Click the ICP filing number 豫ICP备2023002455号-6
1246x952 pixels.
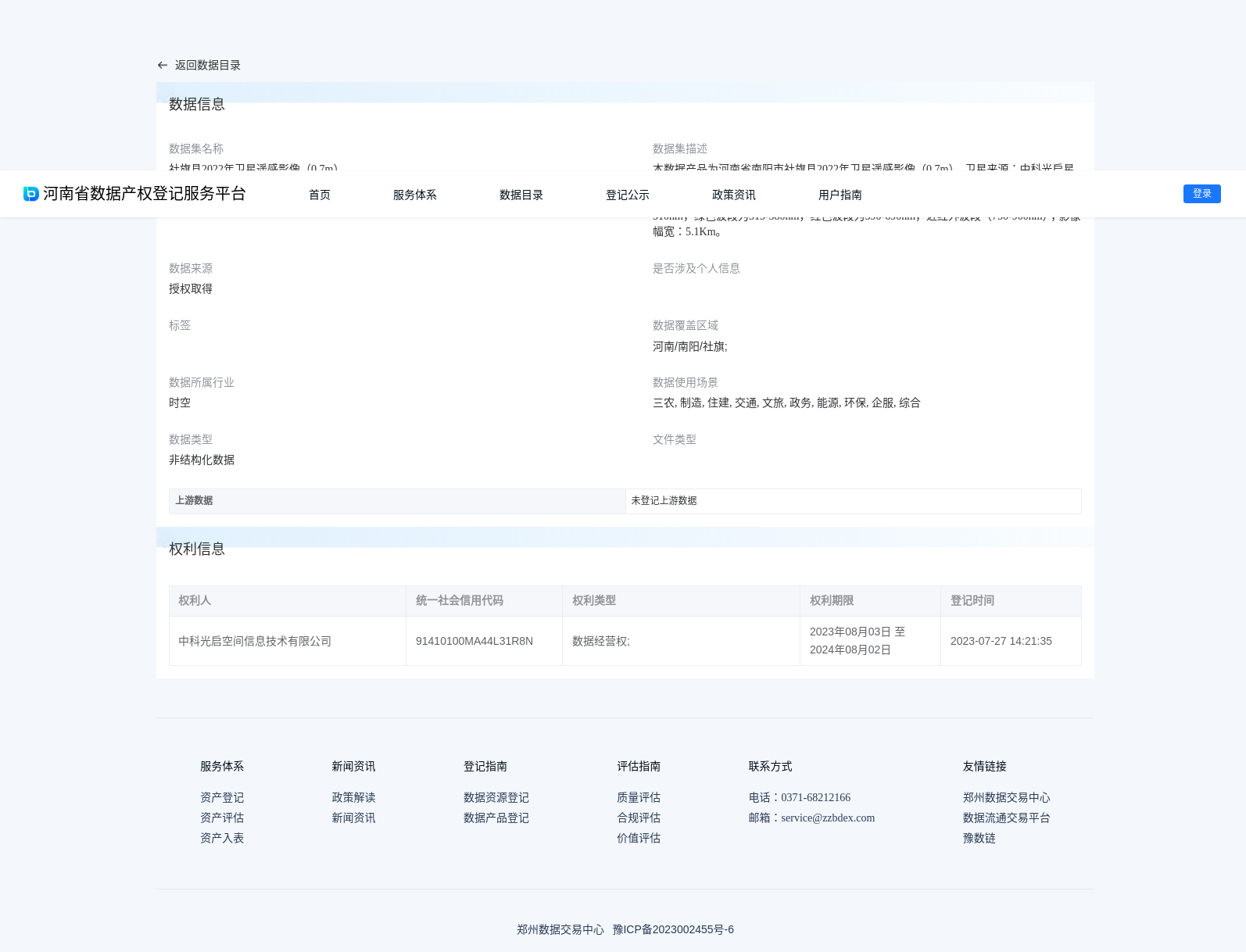673,929
